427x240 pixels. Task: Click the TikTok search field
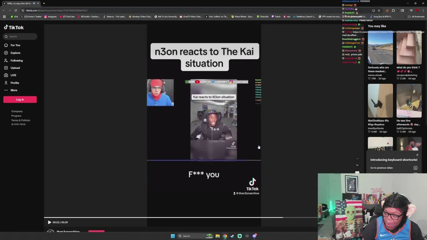click(20, 36)
